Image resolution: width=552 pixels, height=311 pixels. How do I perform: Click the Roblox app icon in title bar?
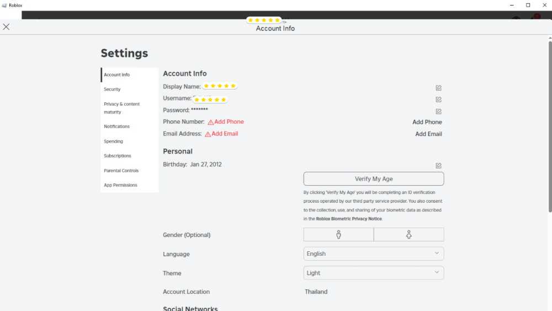point(4,6)
